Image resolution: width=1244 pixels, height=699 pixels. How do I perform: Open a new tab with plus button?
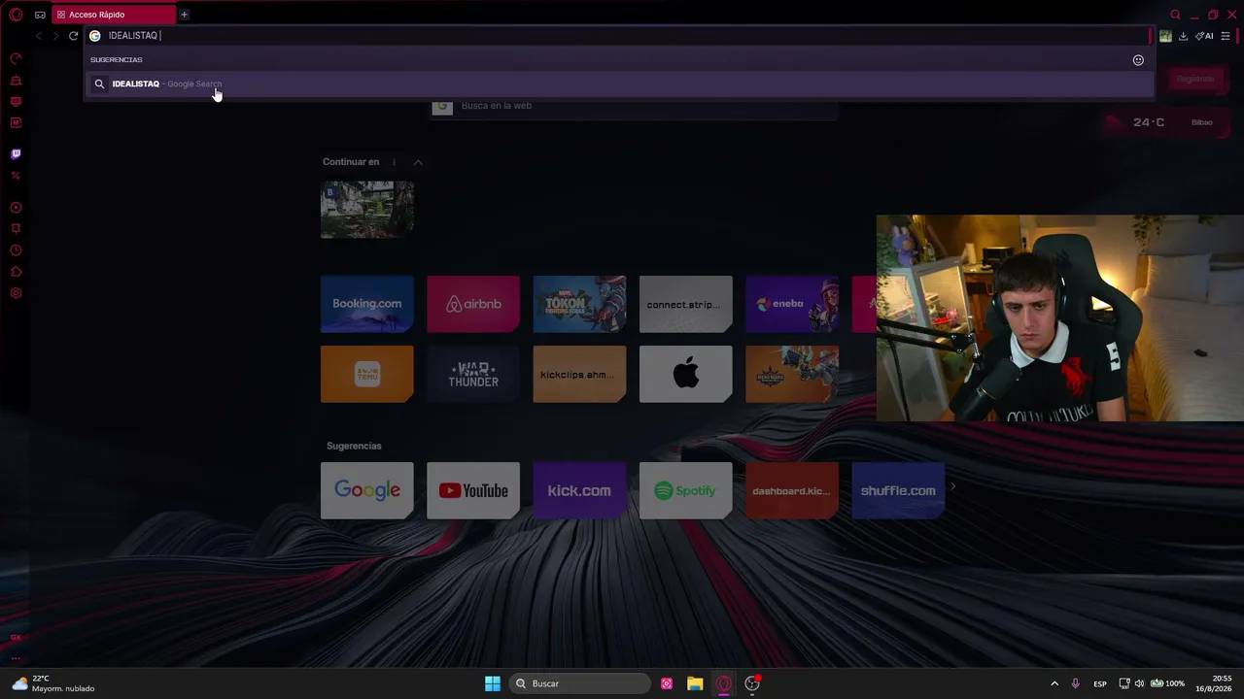coord(184,15)
